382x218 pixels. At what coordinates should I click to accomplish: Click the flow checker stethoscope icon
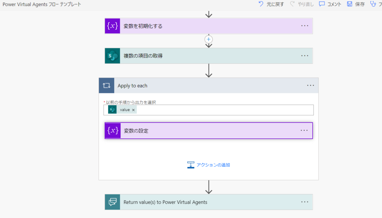coord(373,4)
